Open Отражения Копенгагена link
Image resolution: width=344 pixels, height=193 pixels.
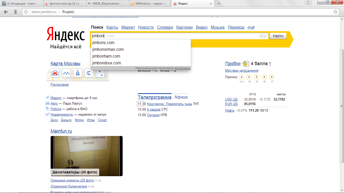click(69, 186)
